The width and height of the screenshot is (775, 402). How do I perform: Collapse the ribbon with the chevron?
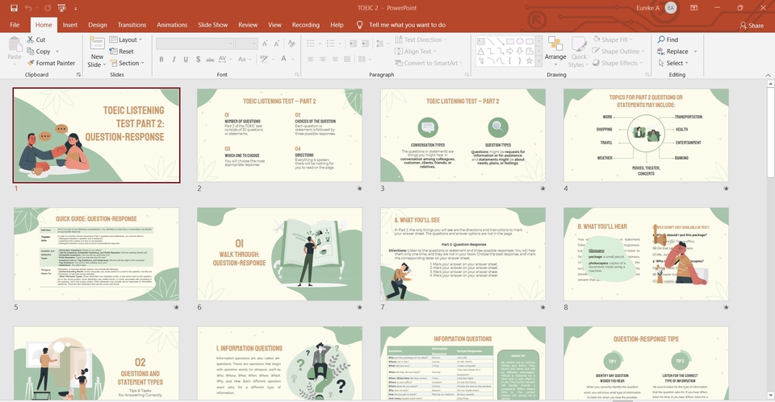tap(768, 75)
